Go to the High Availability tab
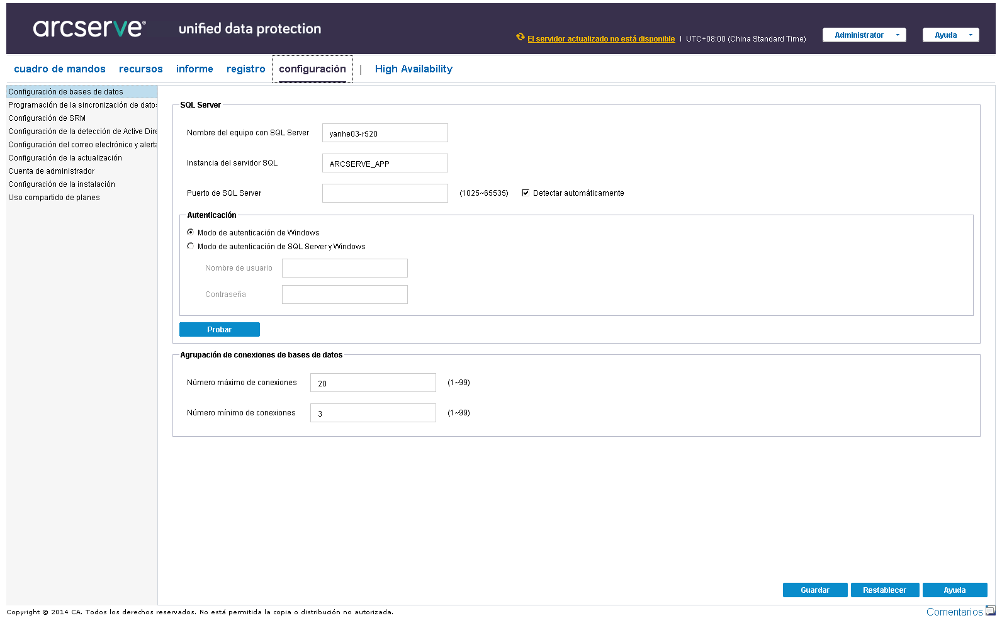Screen dimensions: 1002x618 pyautogui.click(x=414, y=69)
